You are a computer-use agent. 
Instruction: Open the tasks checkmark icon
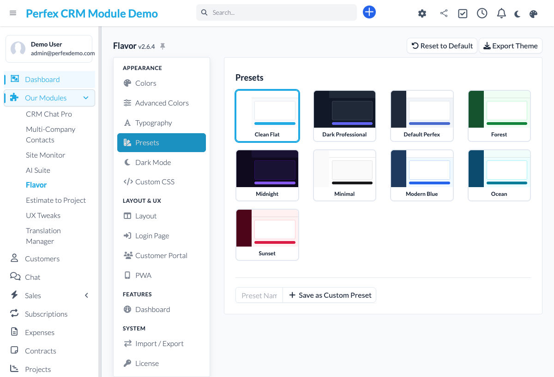[x=463, y=13]
